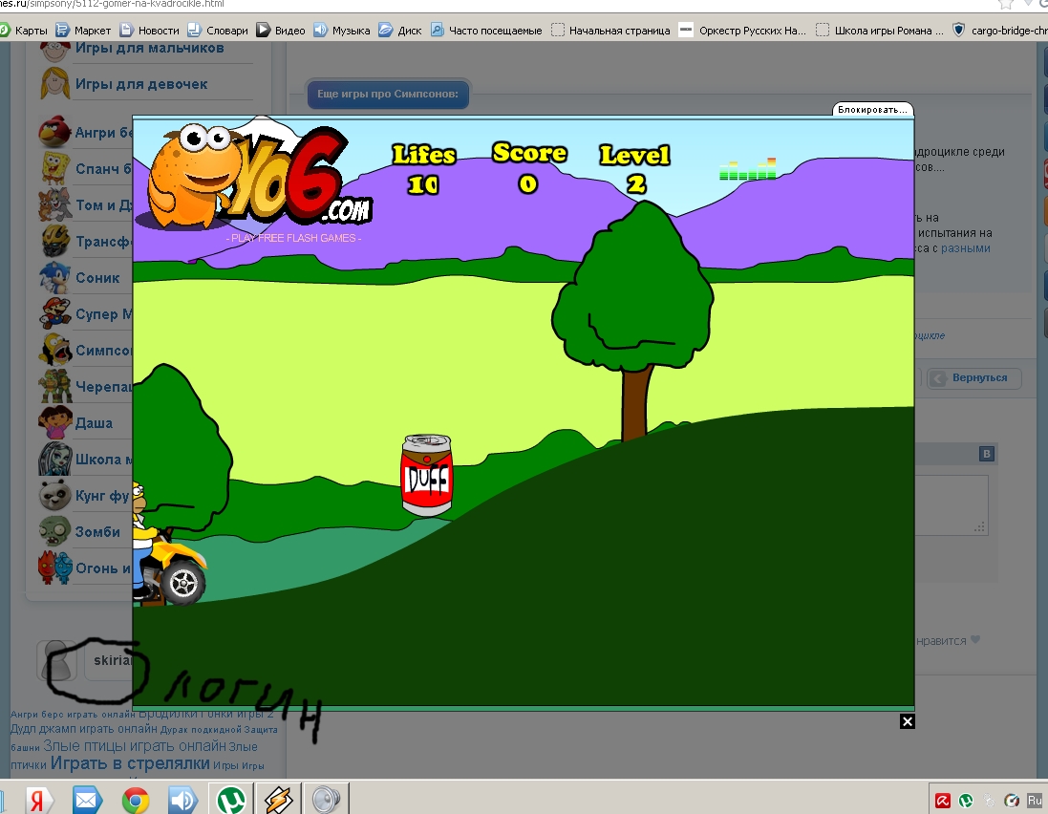Click the Видео play bookmark icon
The image size is (1048, 814).
(x=264, y=30)
